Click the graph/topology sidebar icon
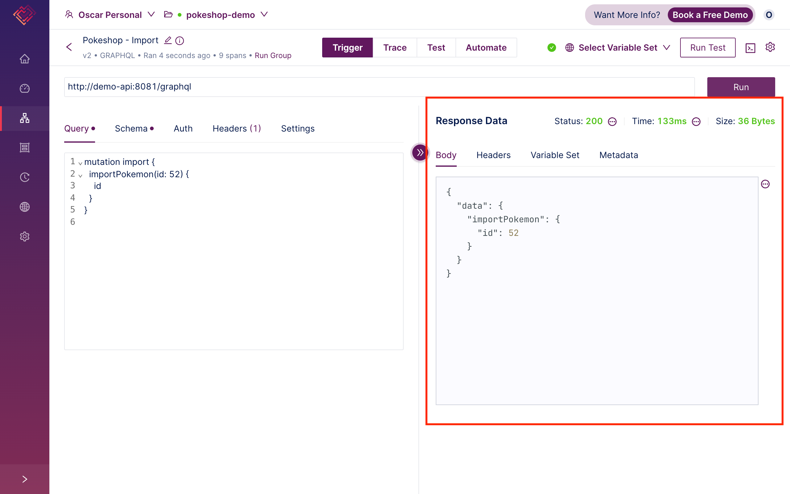 [x=24, y=118]
